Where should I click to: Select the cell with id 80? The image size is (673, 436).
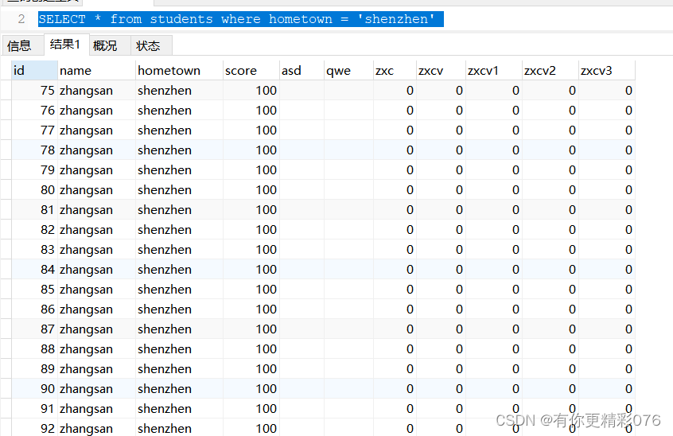coord(34,189)
